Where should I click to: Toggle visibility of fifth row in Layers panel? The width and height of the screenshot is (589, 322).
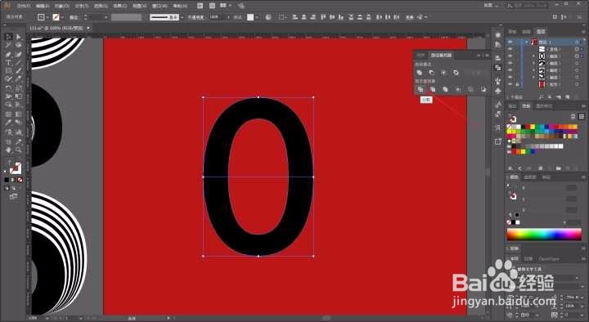(x=510, y=70)
